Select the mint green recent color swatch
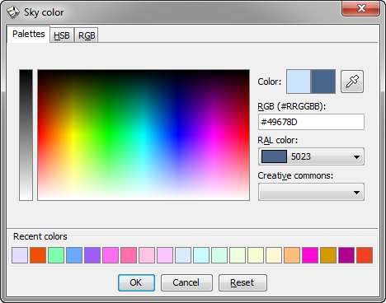Image resolution: width=386 pixels, height=303 pixels. [x=56, y=255]
